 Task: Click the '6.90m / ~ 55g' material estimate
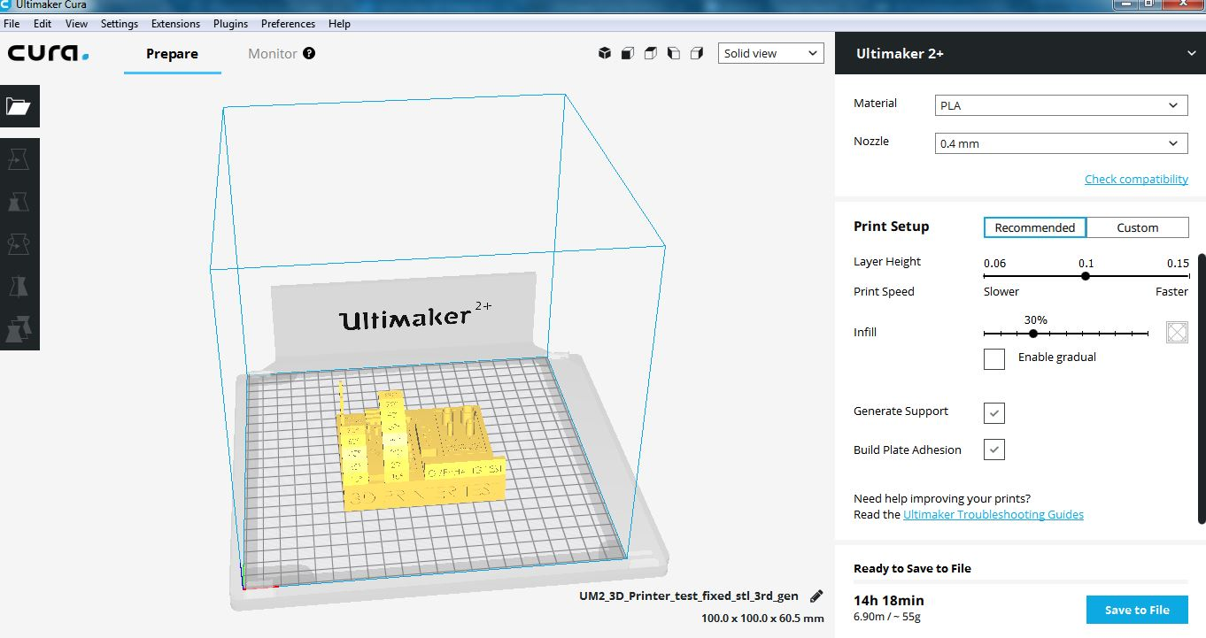(x=887, y=616)
